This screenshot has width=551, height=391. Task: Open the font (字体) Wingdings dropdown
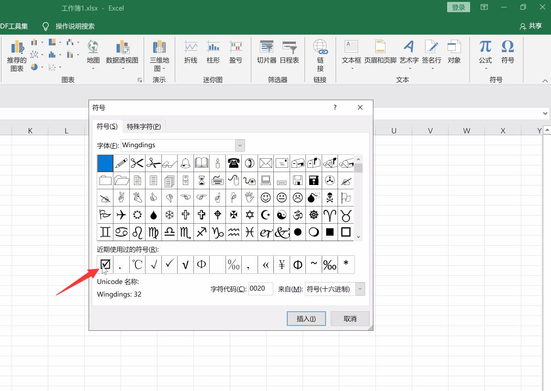coord(240,145)
